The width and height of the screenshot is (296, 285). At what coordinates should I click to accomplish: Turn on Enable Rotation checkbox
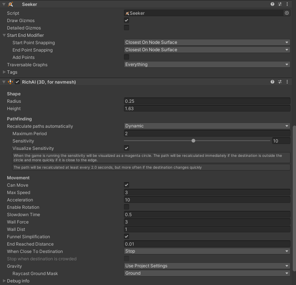tap(126, 207)
